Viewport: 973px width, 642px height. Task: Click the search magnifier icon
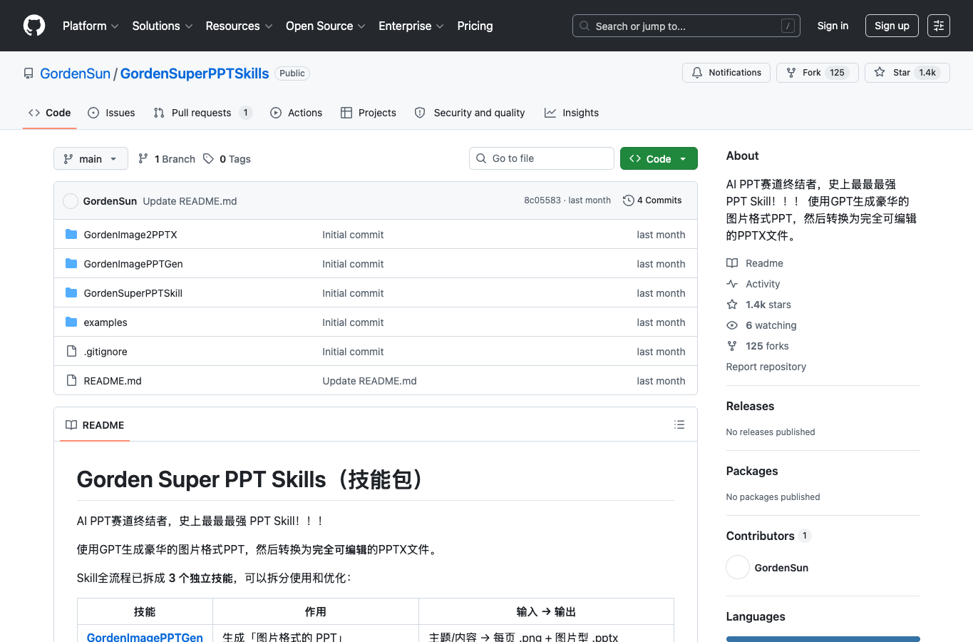point(585,26)
